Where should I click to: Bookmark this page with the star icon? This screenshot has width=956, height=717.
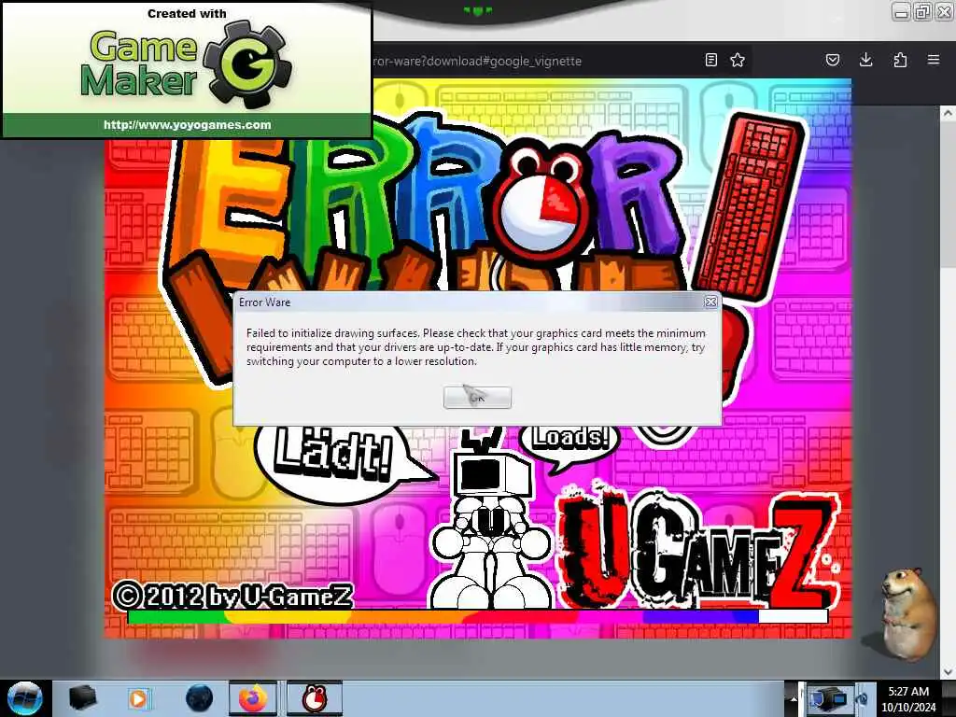(738, 60)
